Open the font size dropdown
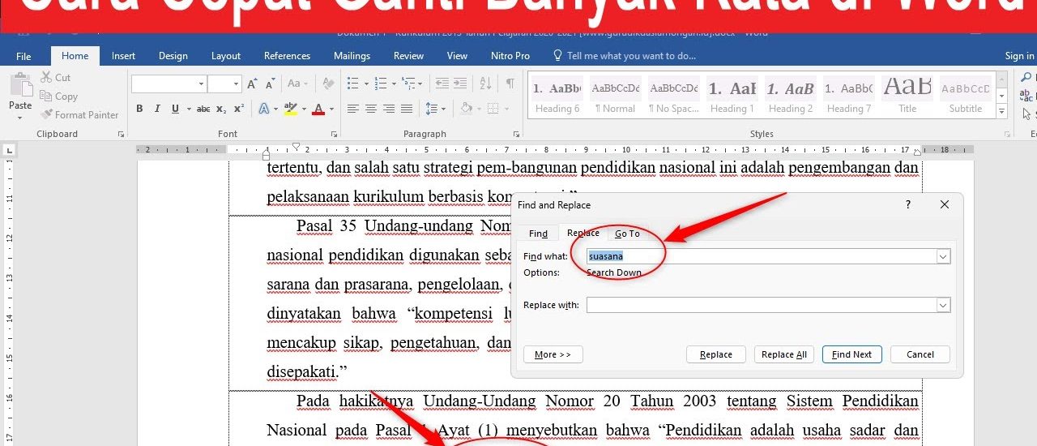 click(x=237, y=84)
